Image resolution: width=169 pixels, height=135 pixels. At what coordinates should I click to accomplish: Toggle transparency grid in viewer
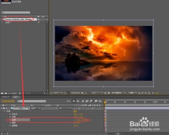click(109, 93)
